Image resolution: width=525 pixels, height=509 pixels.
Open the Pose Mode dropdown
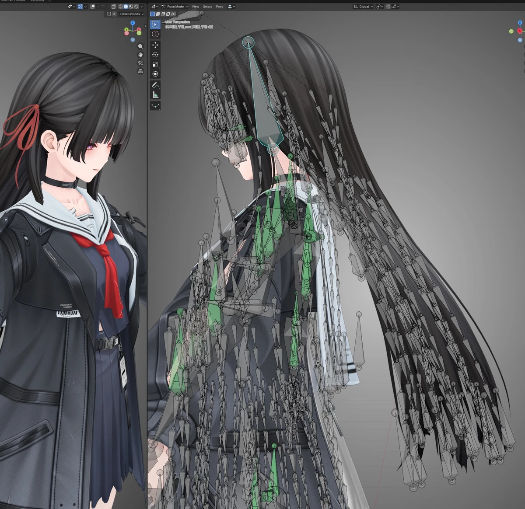(175, 7)
